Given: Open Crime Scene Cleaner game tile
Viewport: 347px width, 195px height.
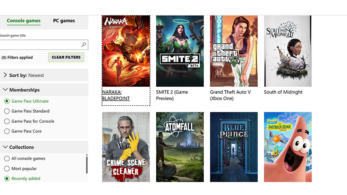Looking at the screenshot, I should coord(126,147).
